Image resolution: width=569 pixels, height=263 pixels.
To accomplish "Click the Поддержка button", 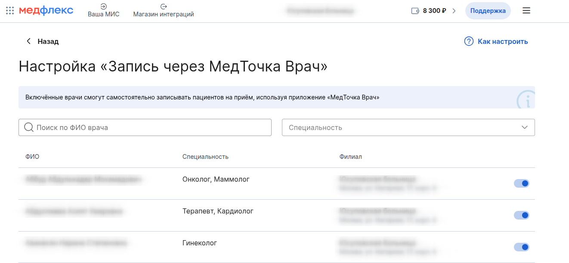I will click(488, 11).
